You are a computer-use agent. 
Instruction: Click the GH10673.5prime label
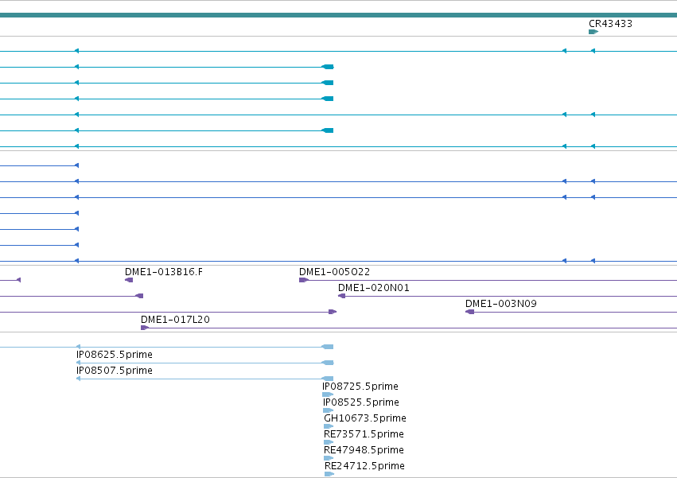click(x=365, y=418)
